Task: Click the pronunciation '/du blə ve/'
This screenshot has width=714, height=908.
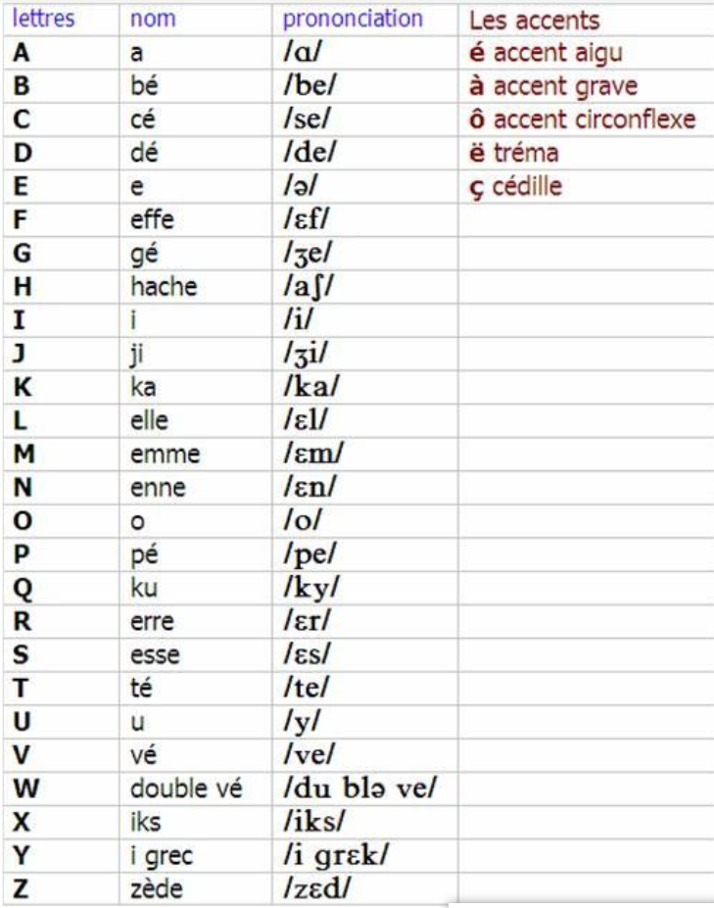Action: (x=362, y=789)
